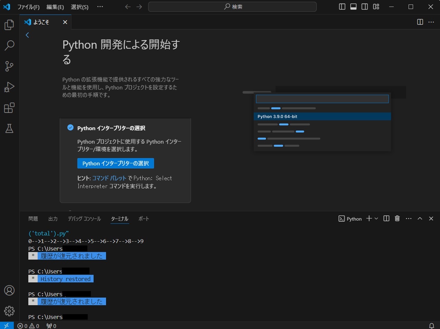Click the remote window indicator in status bar

(x=7, y=326)
